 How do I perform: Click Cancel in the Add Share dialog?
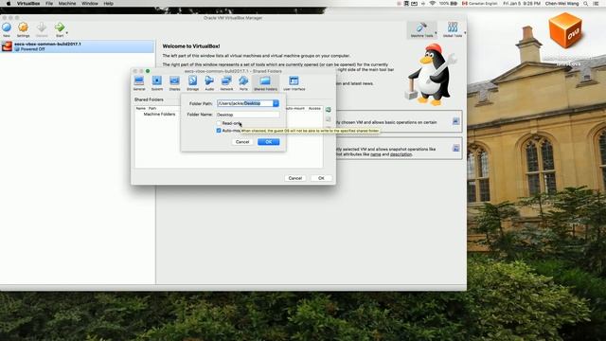(242, 142)
